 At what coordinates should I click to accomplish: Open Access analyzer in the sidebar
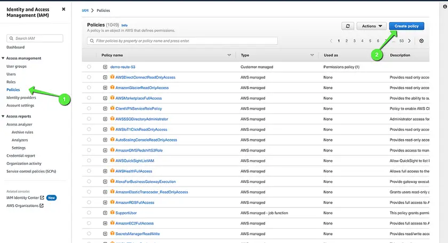coord(19,124)
